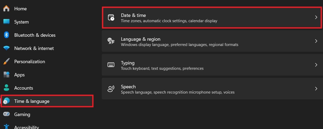Open Gaming settings category

coord(22,114)
